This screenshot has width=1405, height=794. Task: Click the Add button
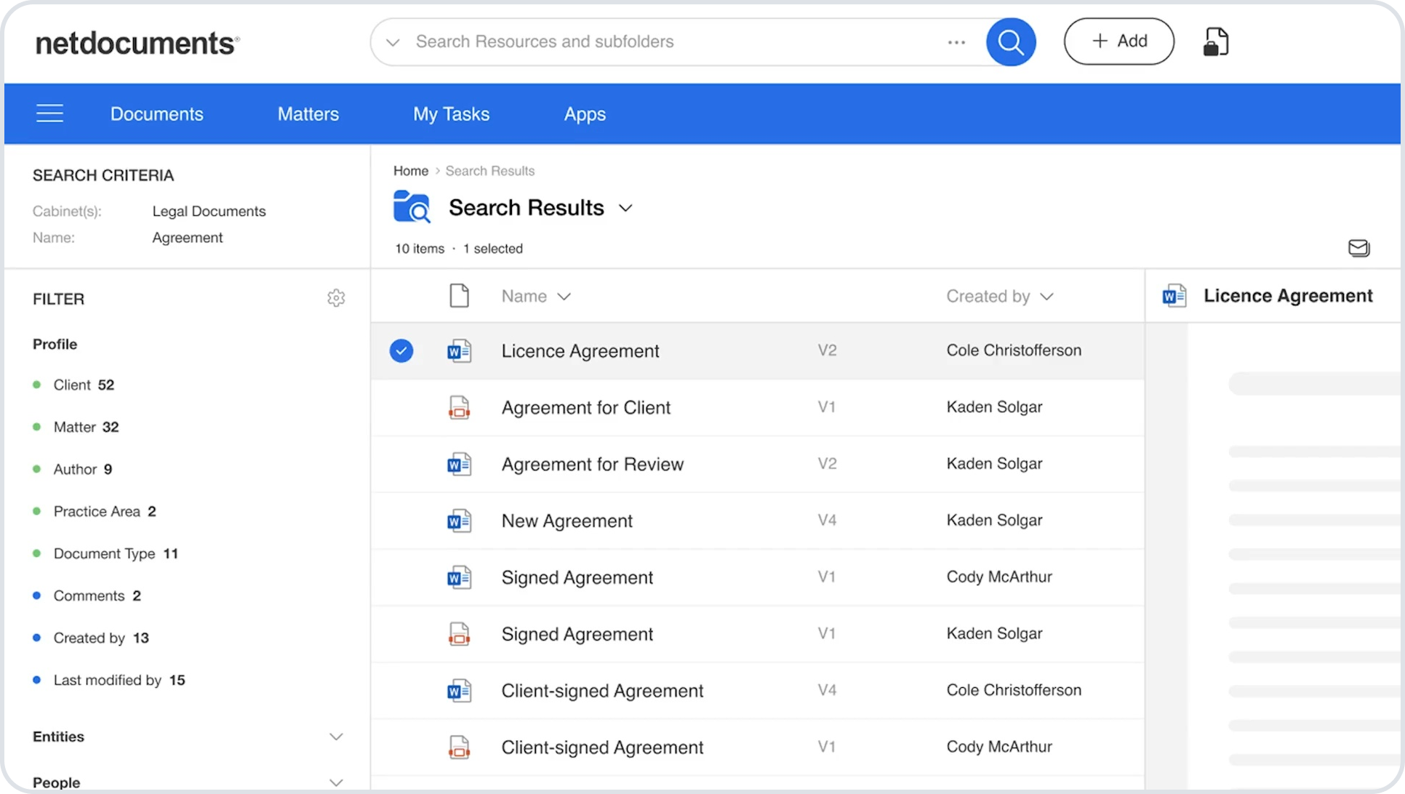(x=1118, y=41)
